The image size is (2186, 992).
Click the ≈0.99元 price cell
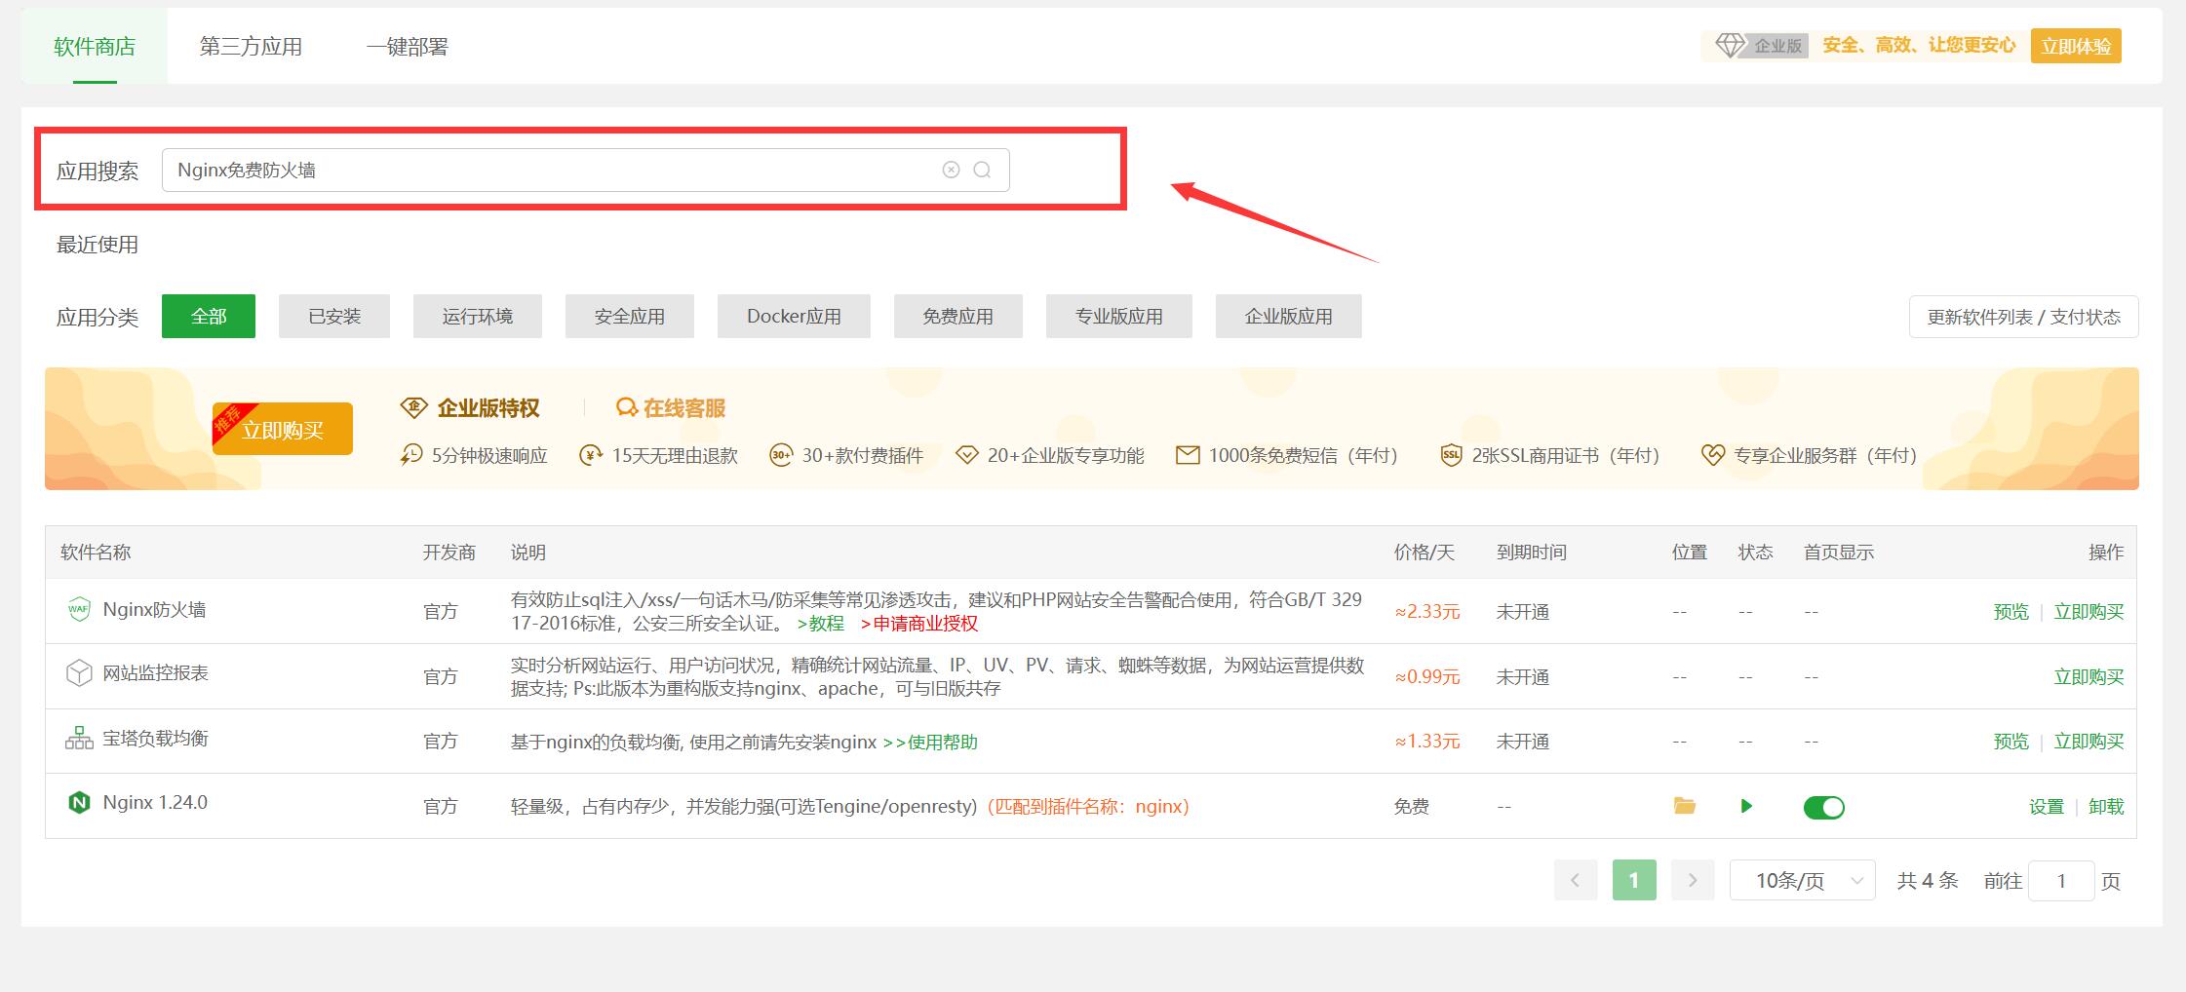click(1427, 677)
